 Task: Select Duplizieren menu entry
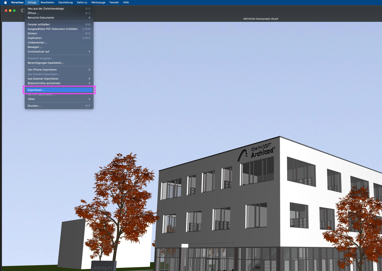click(59, 38)
